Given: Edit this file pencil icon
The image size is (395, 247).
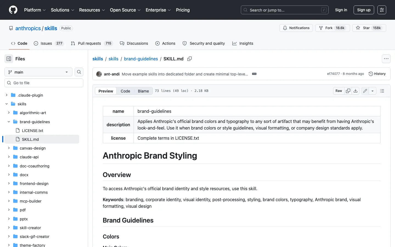Looking at the screenshot, I should [365, 91].
